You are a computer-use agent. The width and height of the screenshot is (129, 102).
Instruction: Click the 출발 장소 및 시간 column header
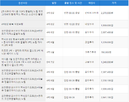(73, 3)
